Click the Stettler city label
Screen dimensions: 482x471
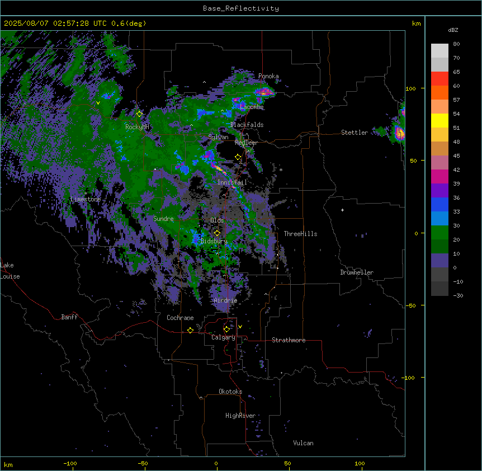tap(355, 133)
